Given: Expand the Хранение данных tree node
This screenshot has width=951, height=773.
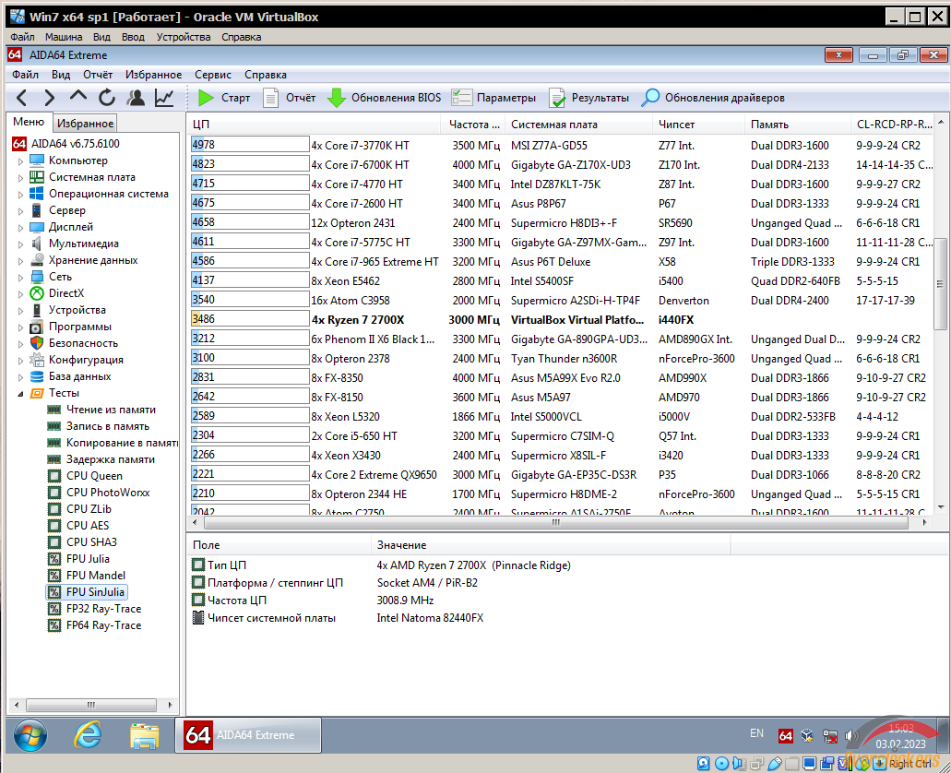Looking at the screenshot, I should (20, 261).
